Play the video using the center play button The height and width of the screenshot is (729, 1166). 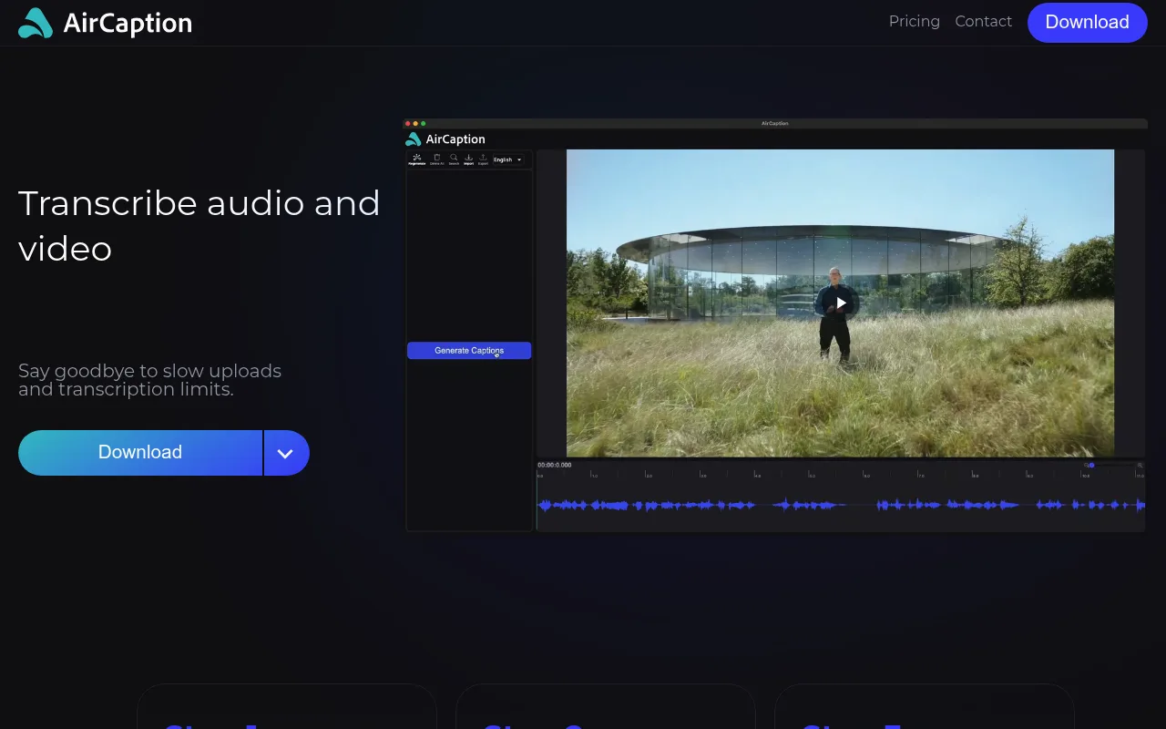click(x=842, y=303)
